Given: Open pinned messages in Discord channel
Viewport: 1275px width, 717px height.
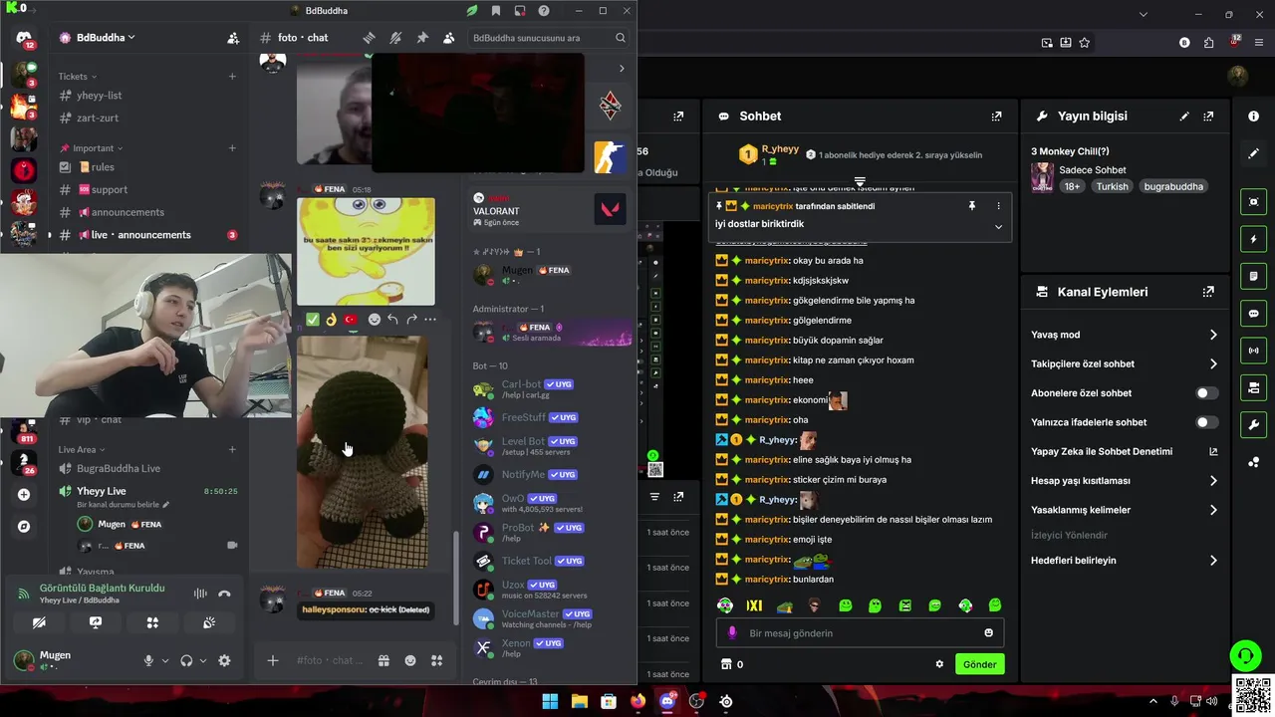Looking at the screenshot, I should [422, 38].
